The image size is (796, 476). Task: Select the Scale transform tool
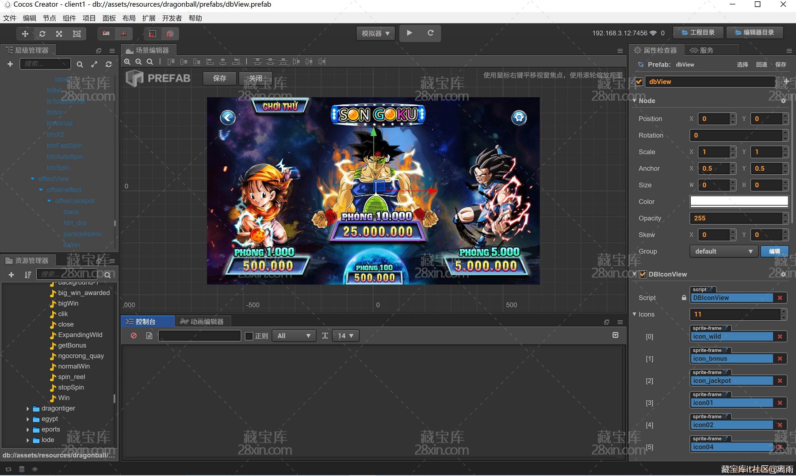tap(59, 34)
